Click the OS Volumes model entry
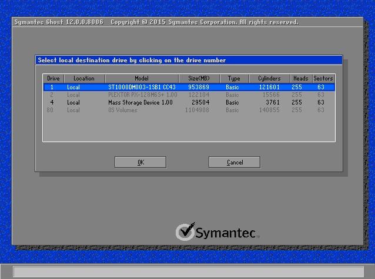Screen dimensions: 375x279 123,110
